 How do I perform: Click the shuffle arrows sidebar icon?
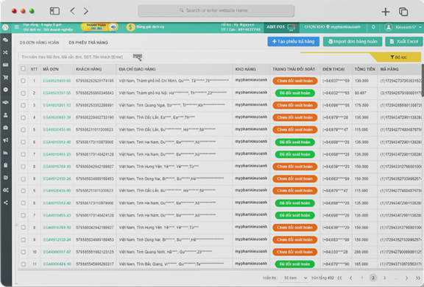pos(5,52)
